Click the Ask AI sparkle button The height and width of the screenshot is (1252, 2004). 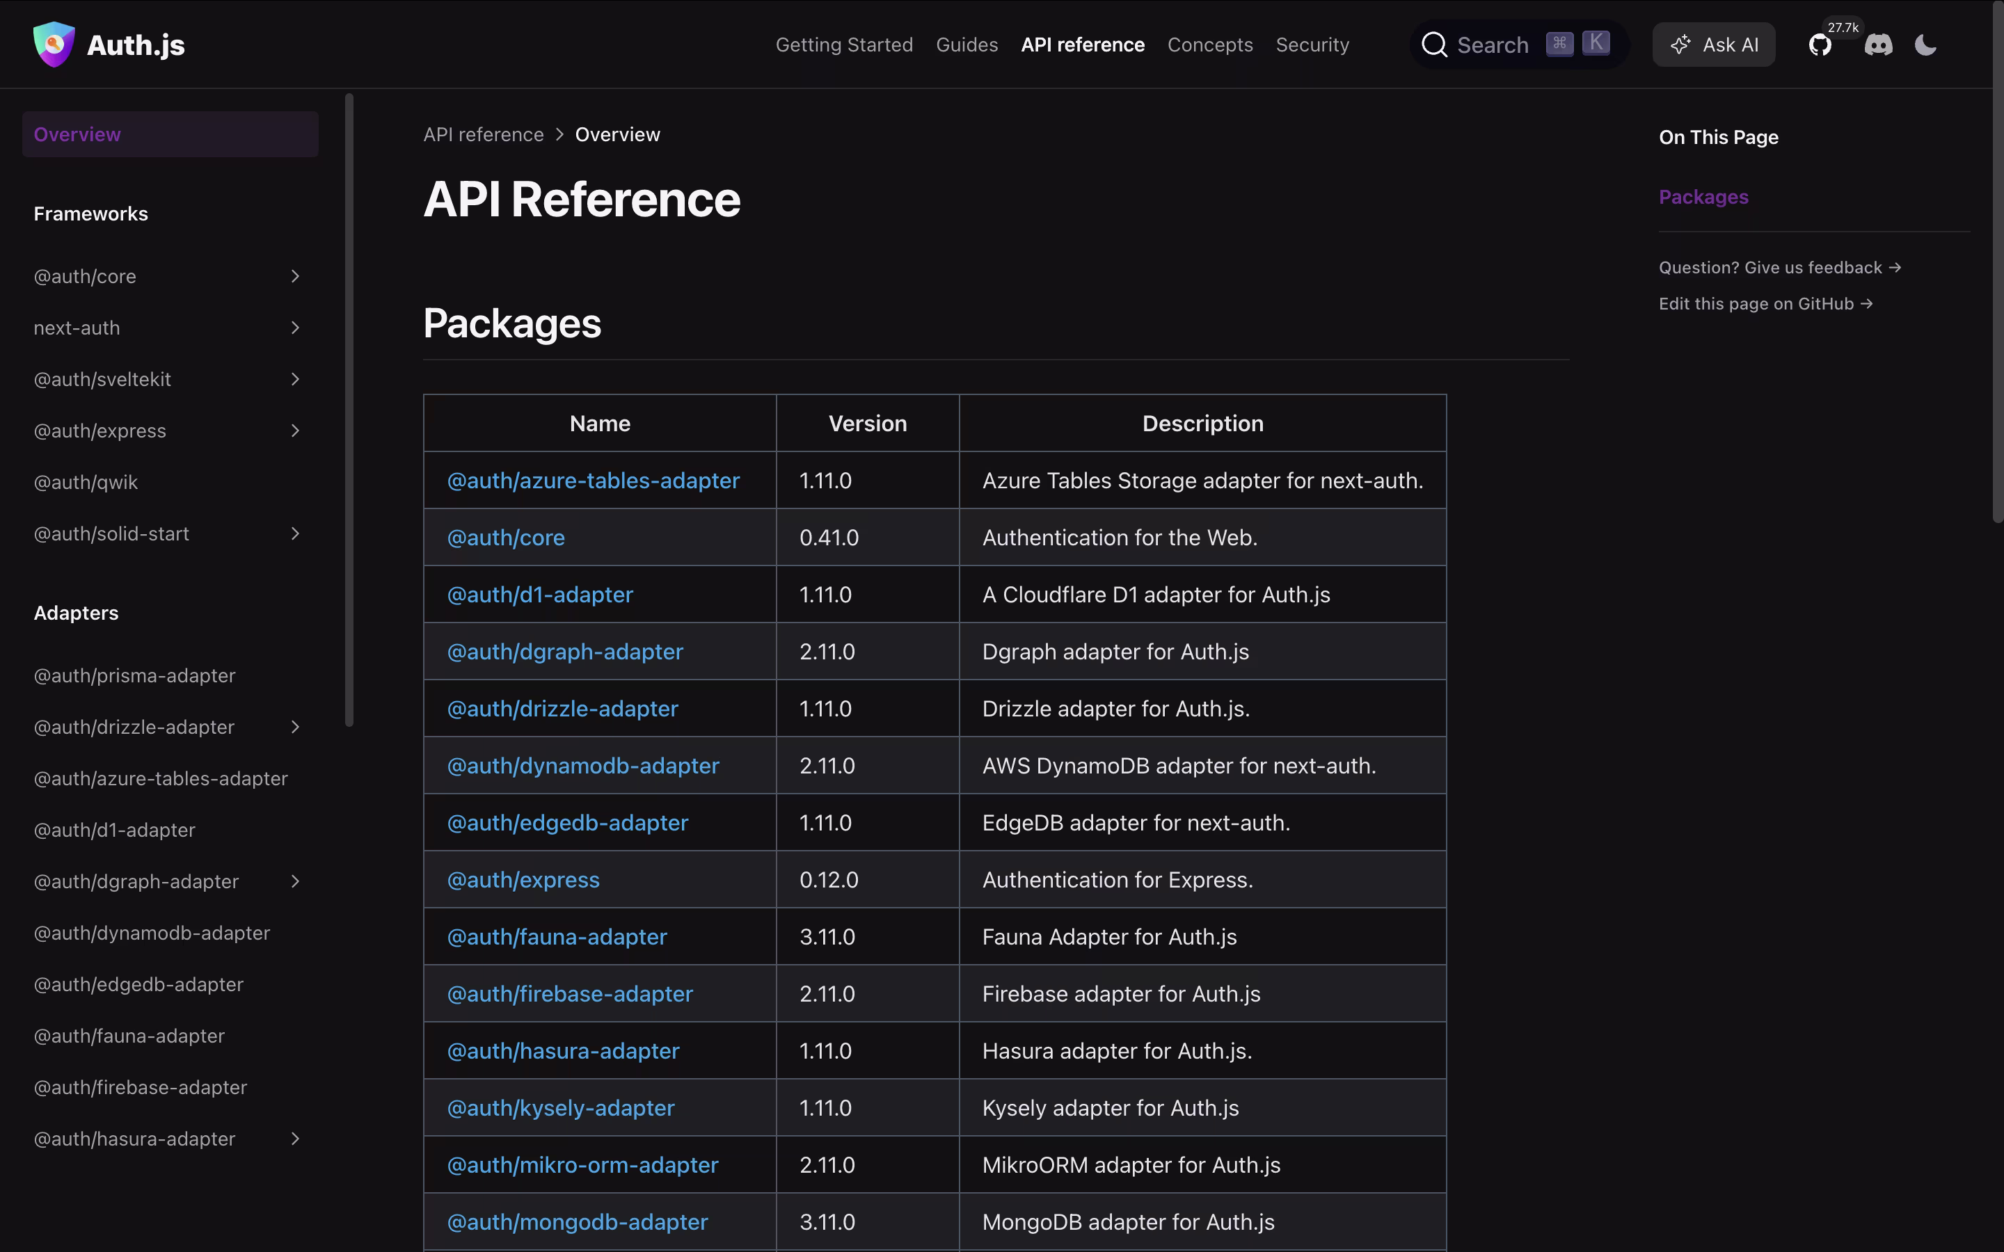[x=1713, y=45]
